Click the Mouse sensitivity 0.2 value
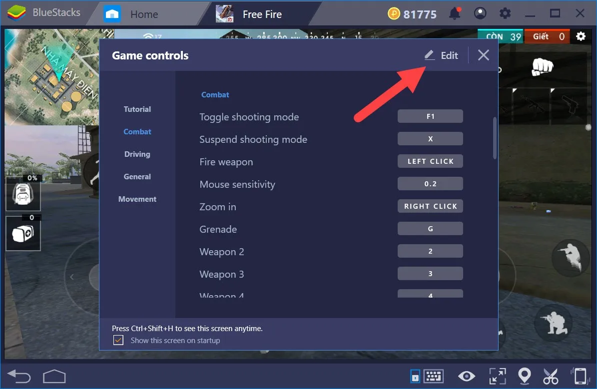 [x=430, y=183]
